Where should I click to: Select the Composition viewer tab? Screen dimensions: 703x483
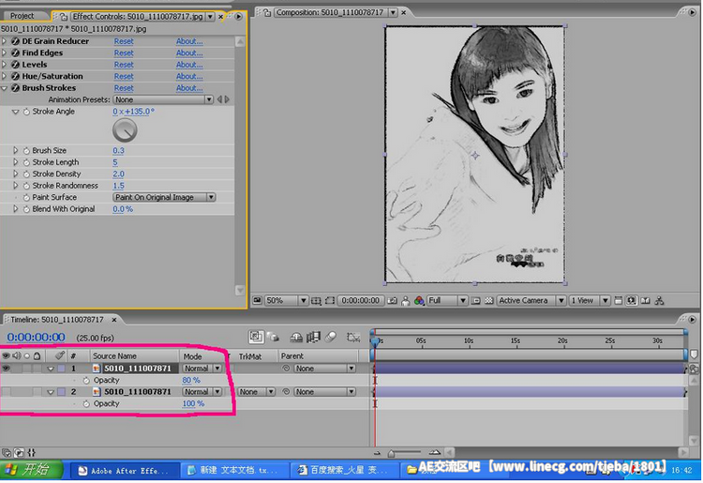[x=330, y=12]
